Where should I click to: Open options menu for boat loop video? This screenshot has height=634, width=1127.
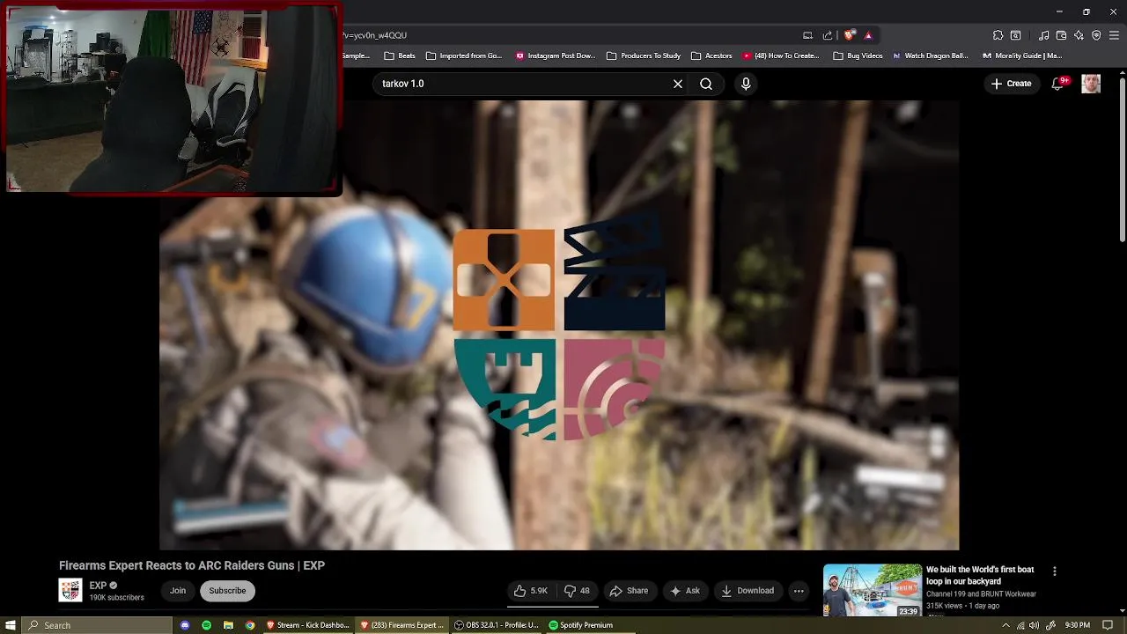tap(1054, 571)
